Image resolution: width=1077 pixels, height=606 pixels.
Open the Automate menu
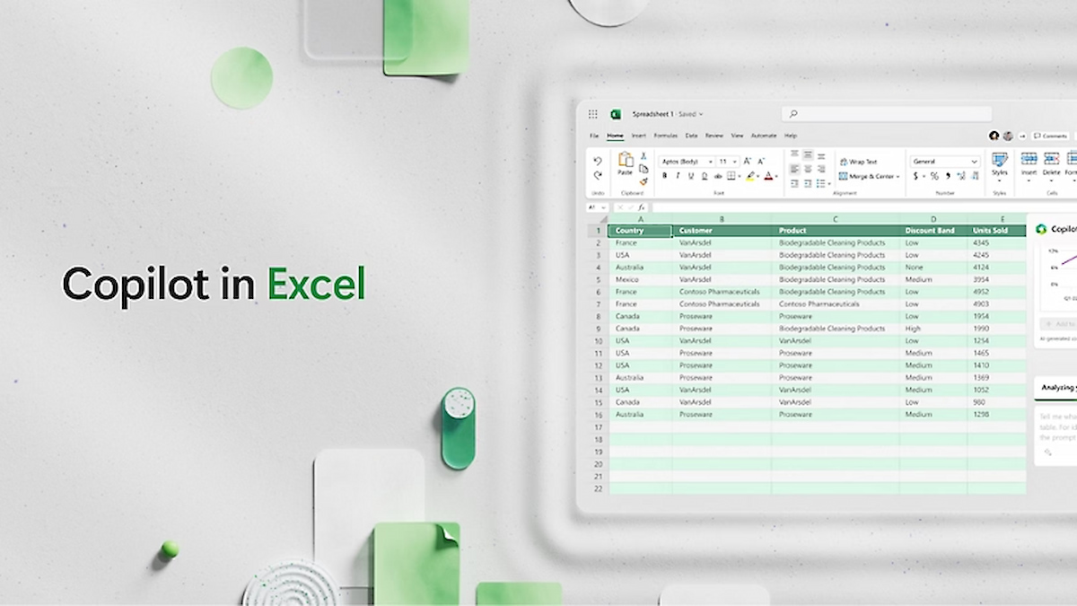764,136
